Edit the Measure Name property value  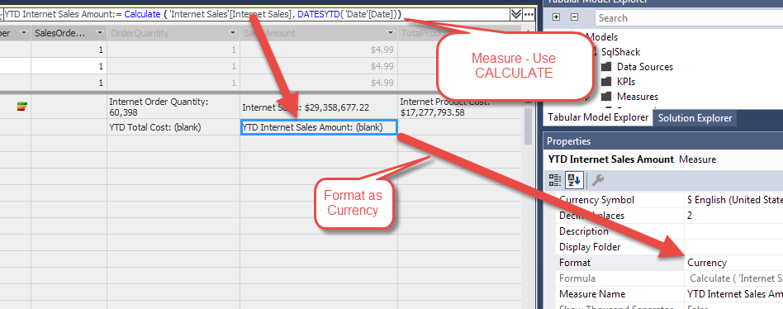(x=733, y=293)
